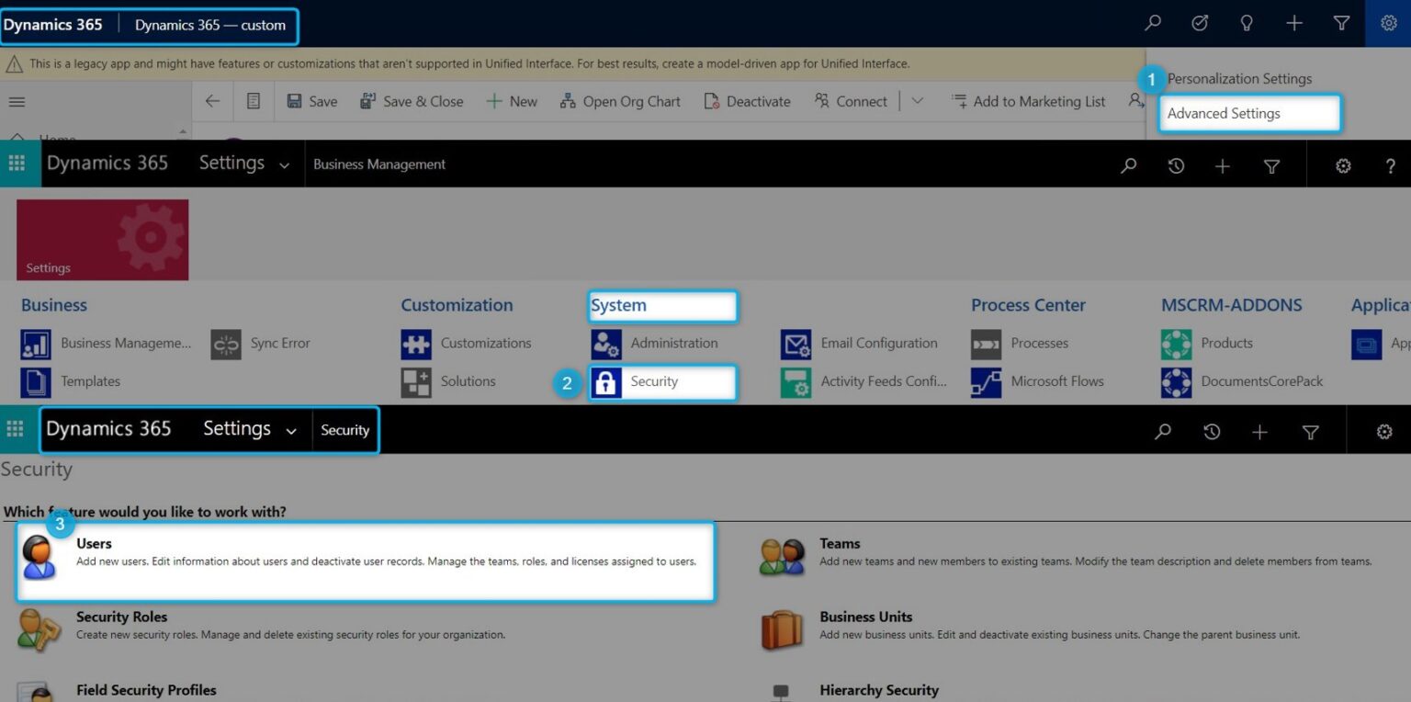Screen dimensions: 1411x702
Task: Open Email Configuration
Action: click(x=794, y=344)
